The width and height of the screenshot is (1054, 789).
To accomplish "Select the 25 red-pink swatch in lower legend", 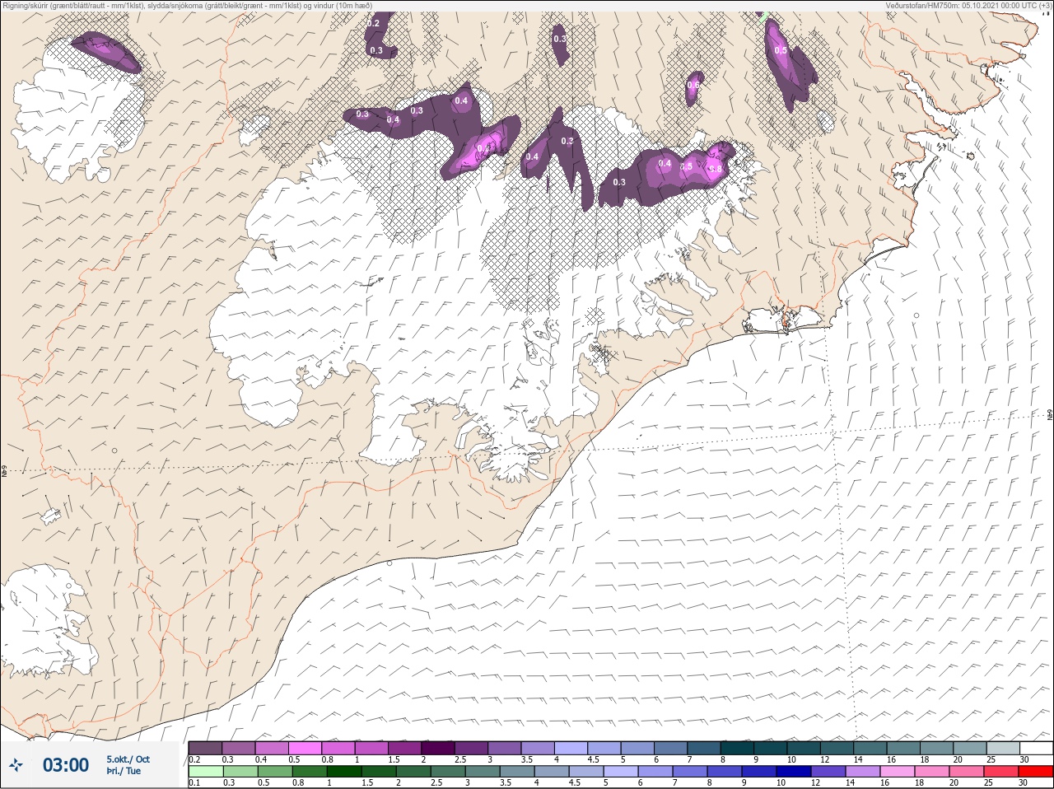I will (x=1000, y=772).
